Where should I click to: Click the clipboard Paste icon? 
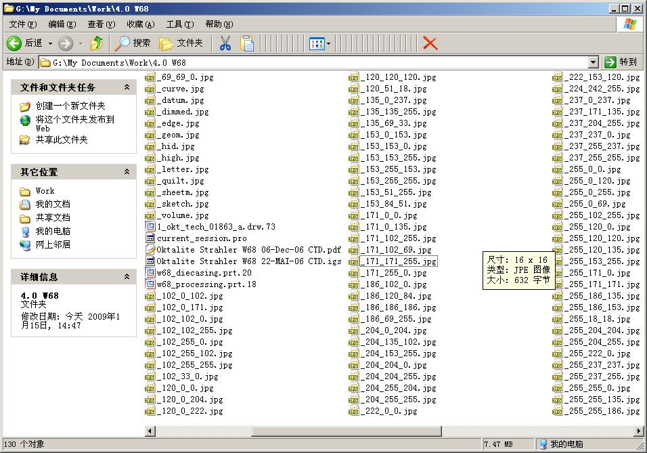pyautogui.click(x=247, y=43)
